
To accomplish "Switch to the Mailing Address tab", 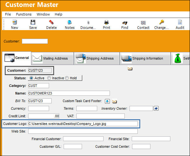I will point(53,58).
